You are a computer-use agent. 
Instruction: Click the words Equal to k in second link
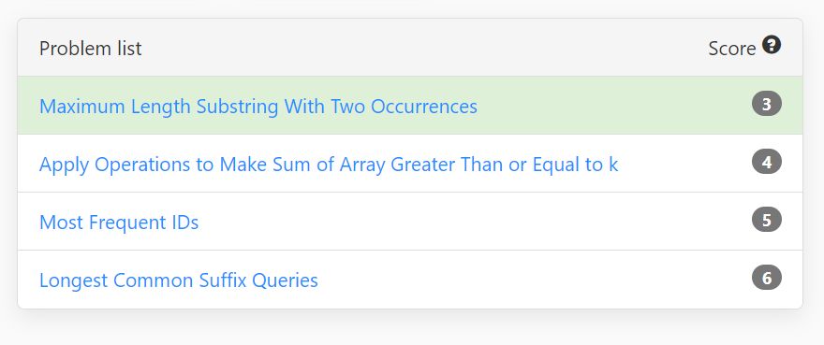[576, 165]
